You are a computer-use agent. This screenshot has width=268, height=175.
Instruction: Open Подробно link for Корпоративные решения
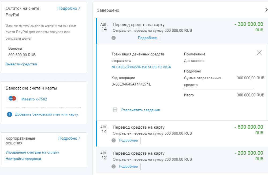coord(69,138)
